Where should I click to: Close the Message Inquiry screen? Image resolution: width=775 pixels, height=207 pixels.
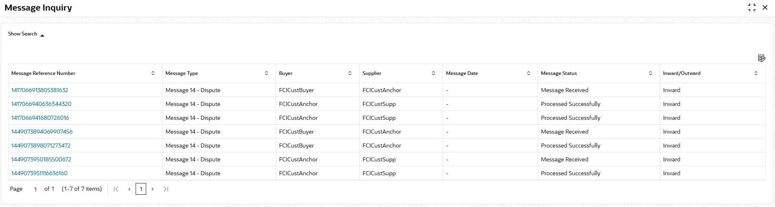(x=765, y=8)
